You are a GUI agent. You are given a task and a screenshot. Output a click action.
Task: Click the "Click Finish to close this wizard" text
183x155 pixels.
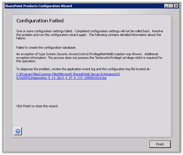pyautogui.click(x=37, y=106)
